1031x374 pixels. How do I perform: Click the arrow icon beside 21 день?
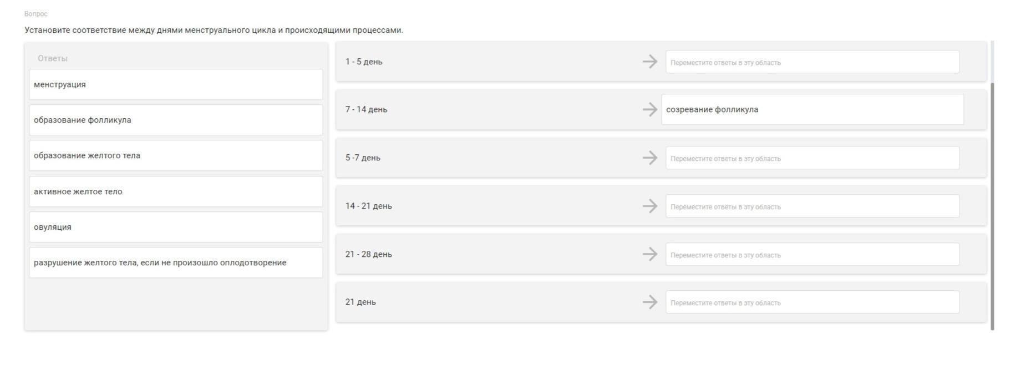(x=650, y=302)
